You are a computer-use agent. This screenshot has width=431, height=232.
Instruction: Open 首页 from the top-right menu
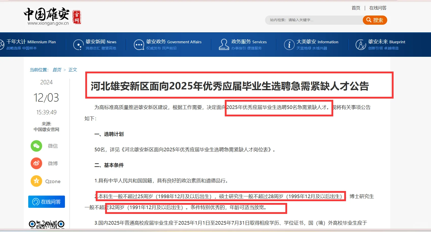pos(355,8)
